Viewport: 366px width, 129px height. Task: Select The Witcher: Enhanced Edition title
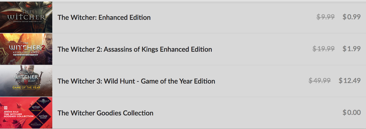tap(104, 17)
